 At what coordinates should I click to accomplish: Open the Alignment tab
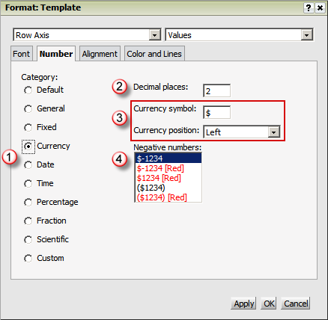[100, 54]
